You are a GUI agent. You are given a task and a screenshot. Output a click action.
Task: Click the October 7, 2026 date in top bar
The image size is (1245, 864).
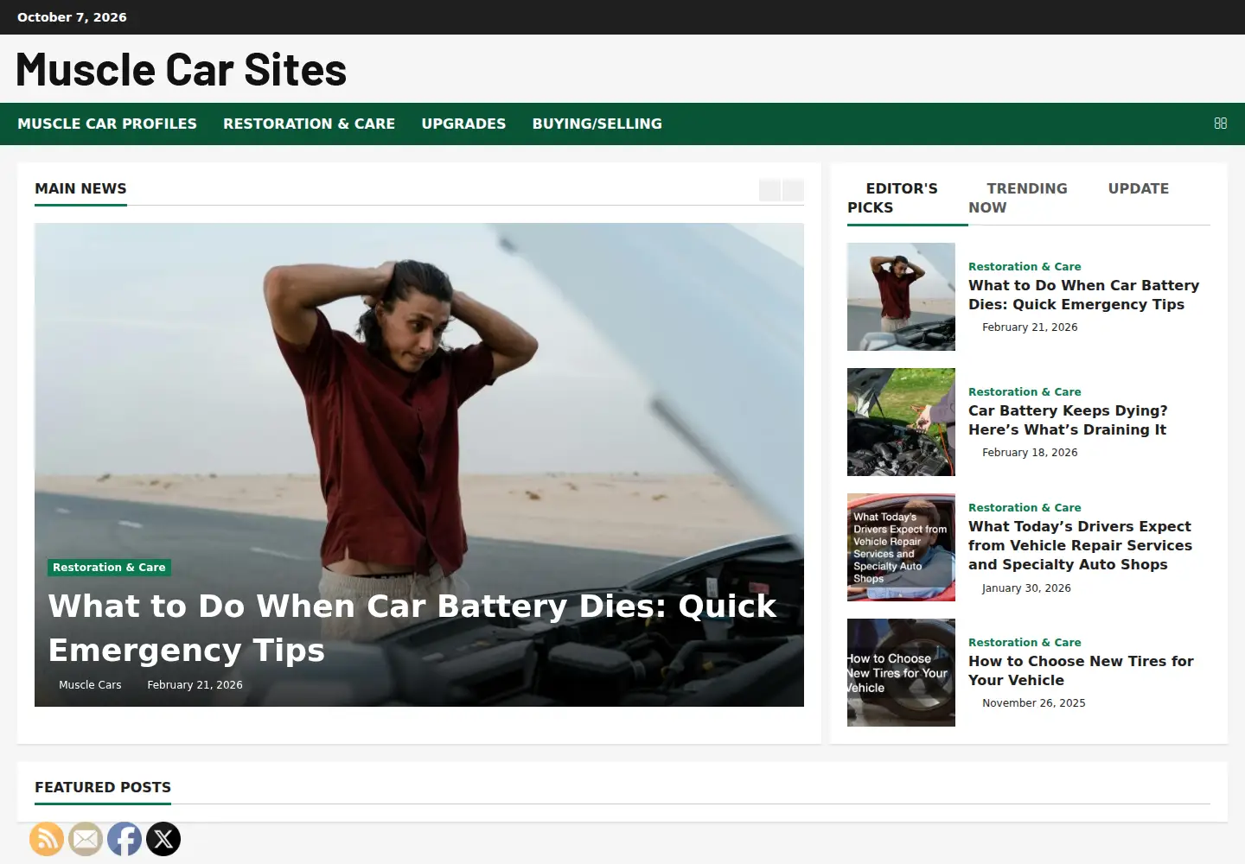(72, 17)
